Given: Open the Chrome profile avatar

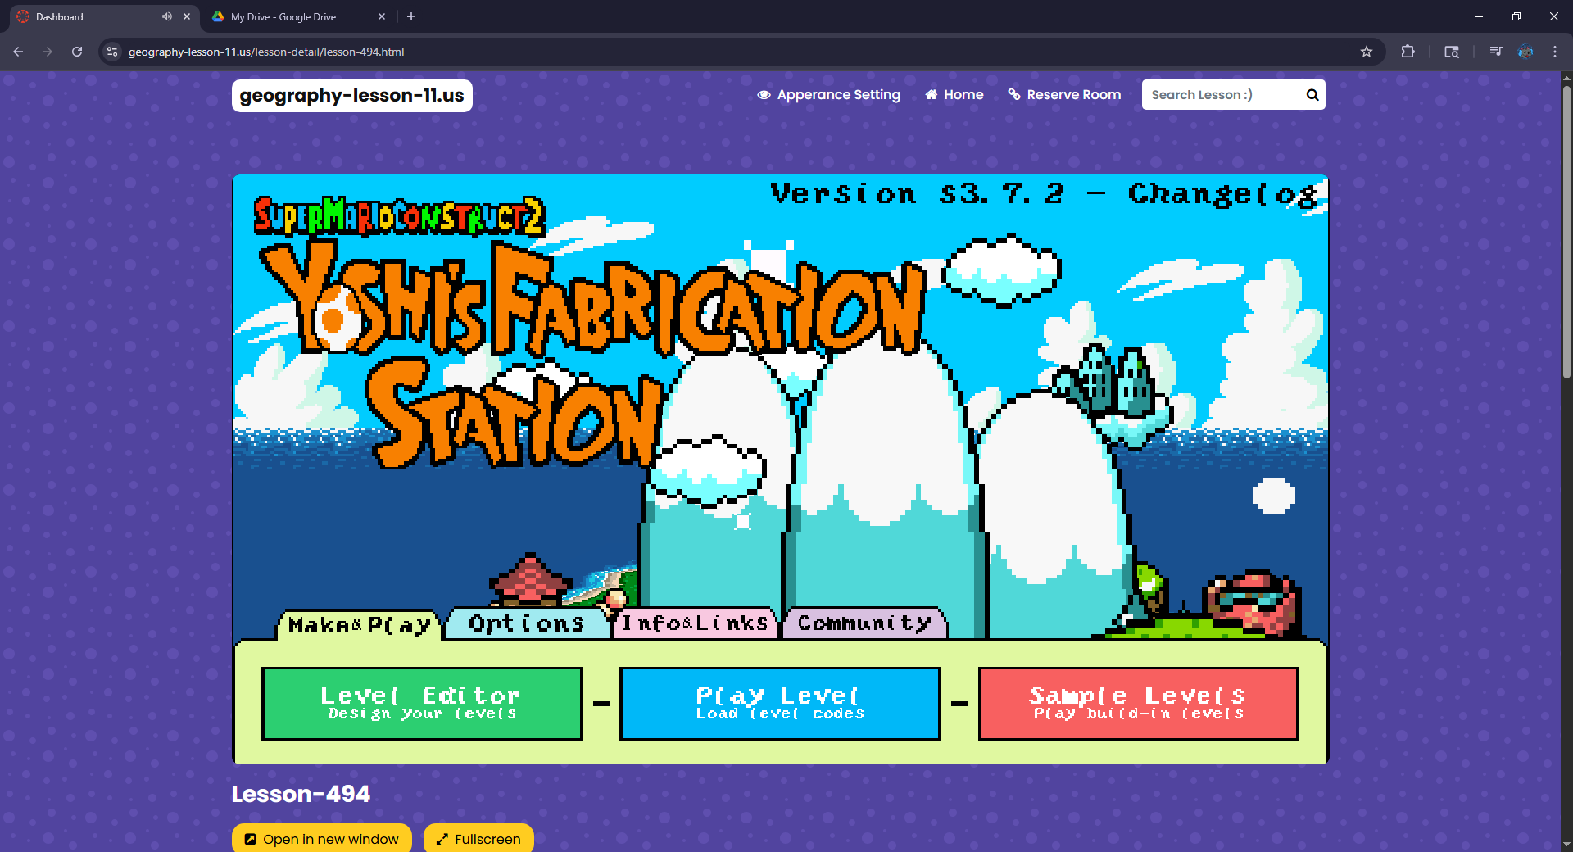Looking at the screenshot, I should point(1525,52).
